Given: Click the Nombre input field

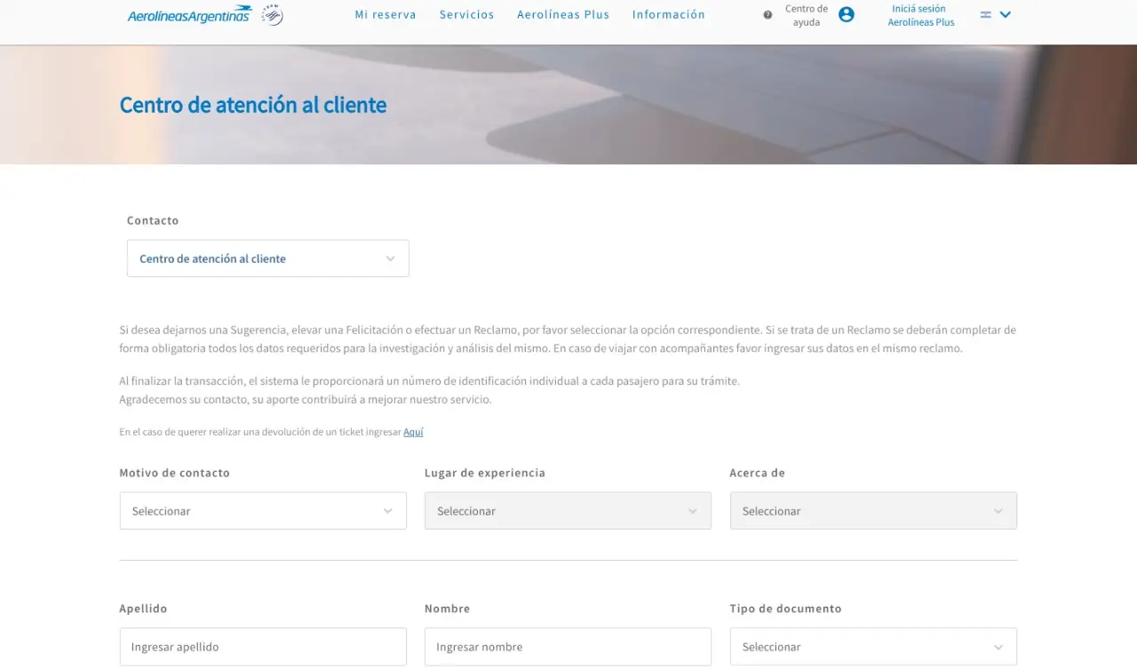Looking at the screenshot, I should point(568,647).
